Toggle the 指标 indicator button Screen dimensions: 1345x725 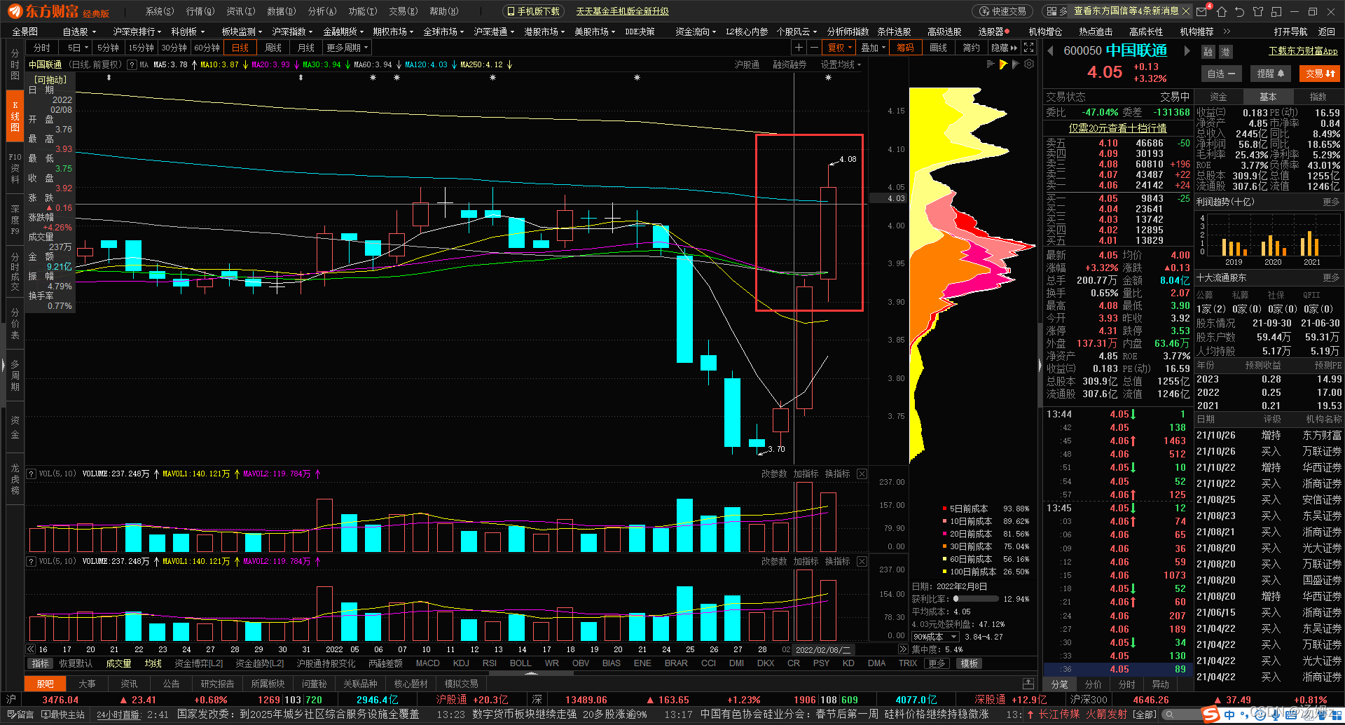pos(41,663)
